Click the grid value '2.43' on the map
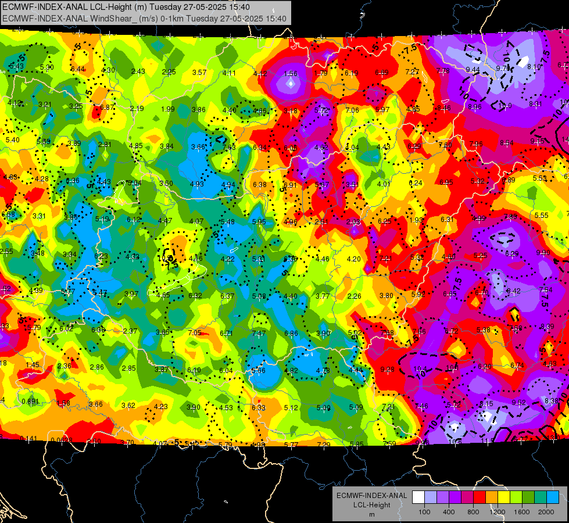The height and width of the screenshot is (523, 569). pos(138,71)
